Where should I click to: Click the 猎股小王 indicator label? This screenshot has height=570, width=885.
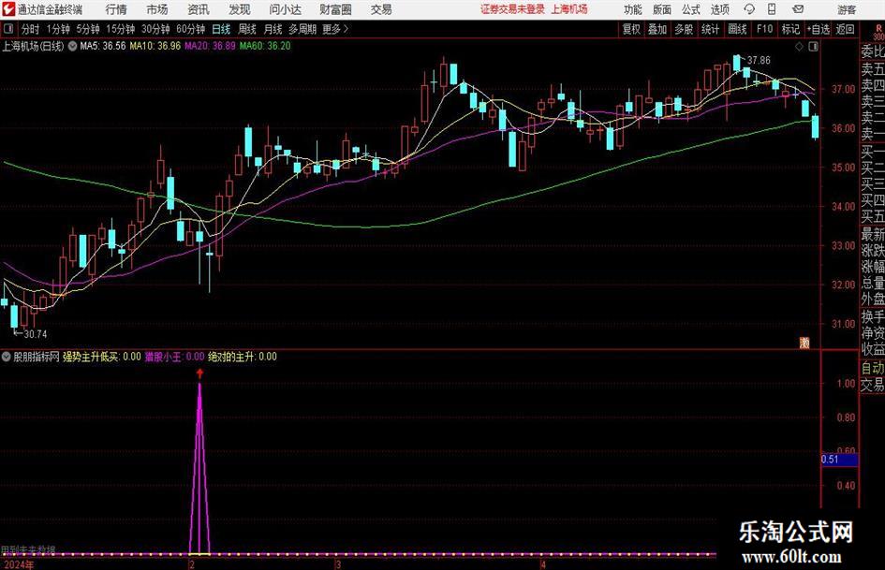click(175, 357)
